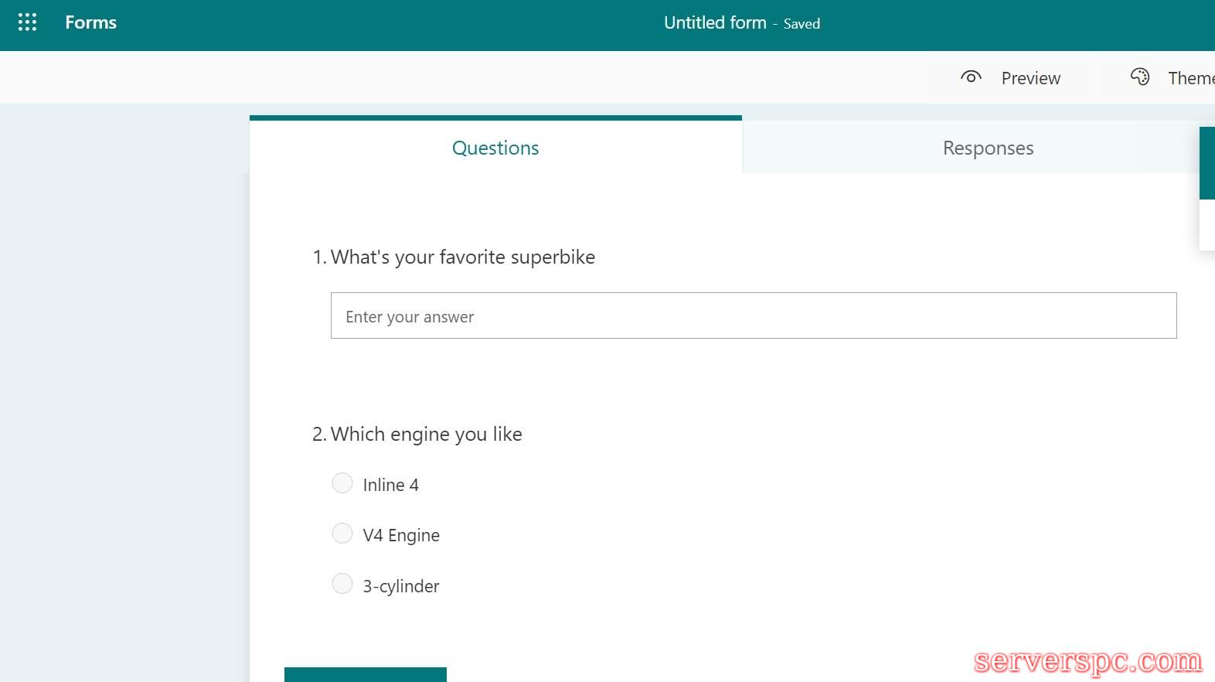This screenshot has width=1215, height=682.
Task: Open the Theme options by its label
Action: 1190,78
